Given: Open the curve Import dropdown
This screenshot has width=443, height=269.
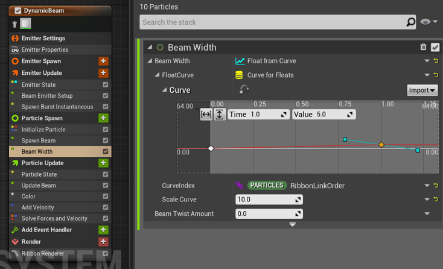Looking at the screenshot, I should 422,90.
